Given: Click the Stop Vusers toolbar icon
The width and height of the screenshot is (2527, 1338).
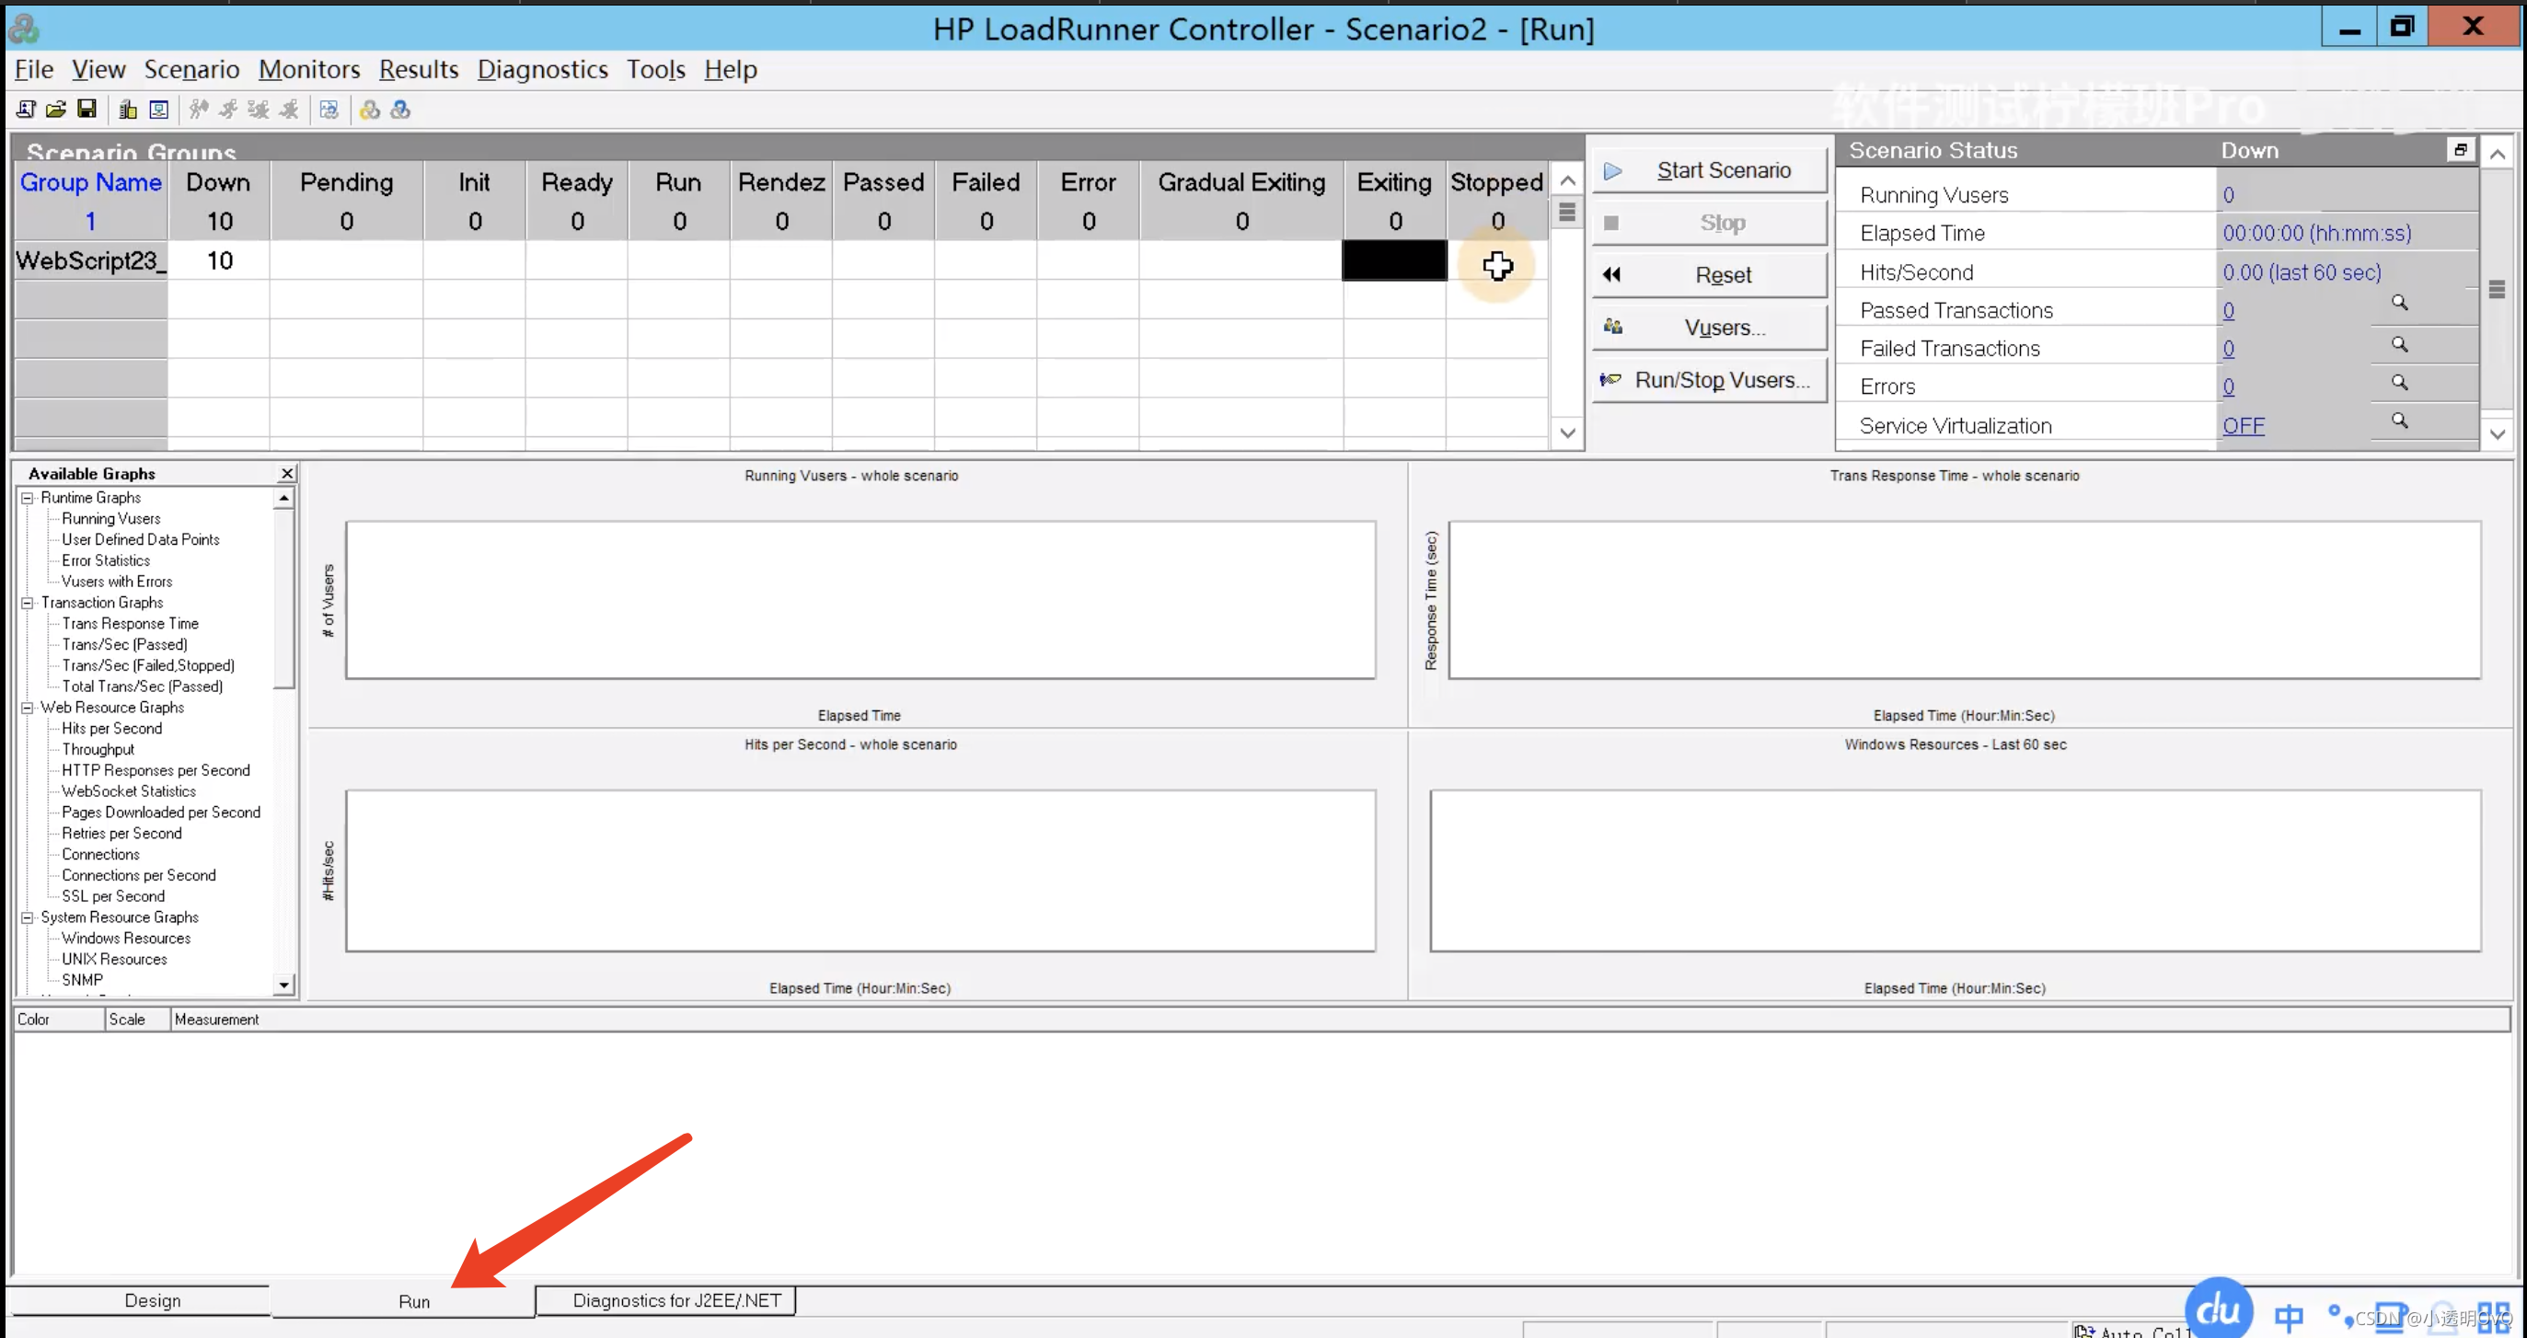Looking at the screenshot, I should [x=288, y=109].
